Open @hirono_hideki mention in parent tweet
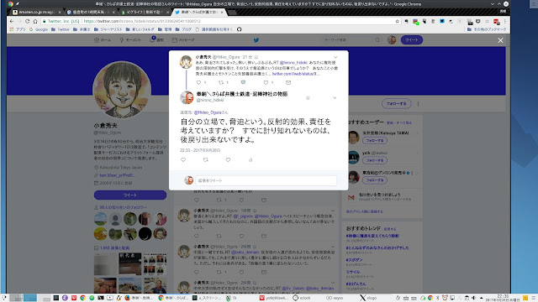The height and width of the screenshot is (302, 538). coord(293,63)
